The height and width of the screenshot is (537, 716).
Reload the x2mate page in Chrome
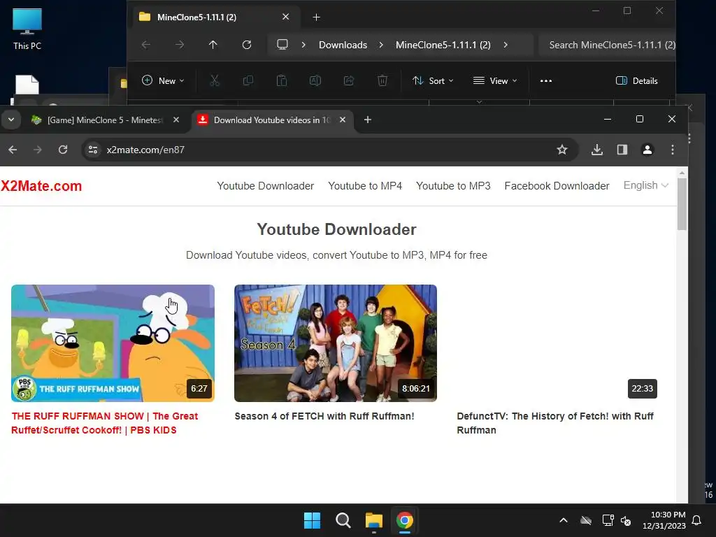(63, 150)
